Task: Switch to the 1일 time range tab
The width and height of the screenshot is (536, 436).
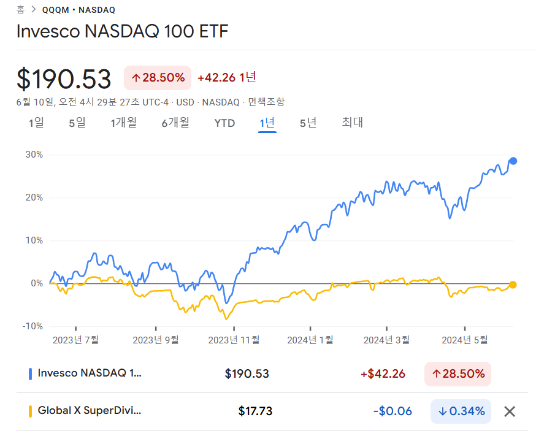Action: [x=36, y=123]
